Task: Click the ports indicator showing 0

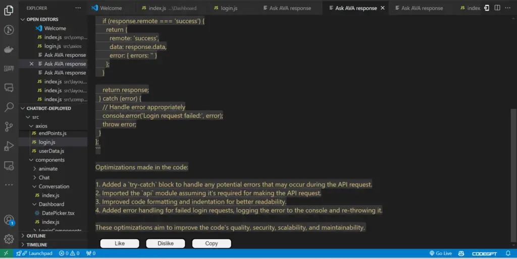Action: [x=91, y=253]
